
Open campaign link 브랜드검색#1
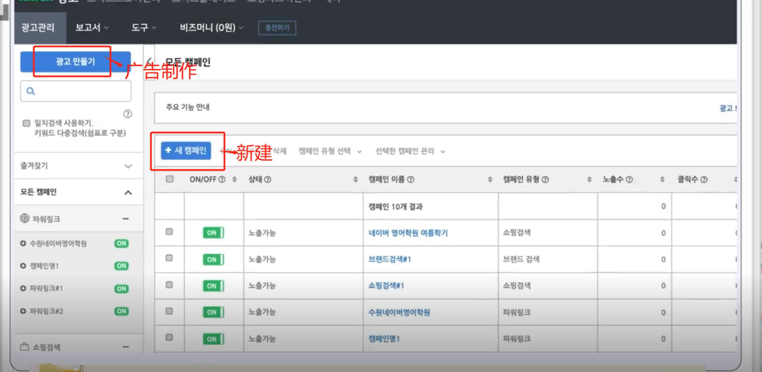click(x=390, y=259)
